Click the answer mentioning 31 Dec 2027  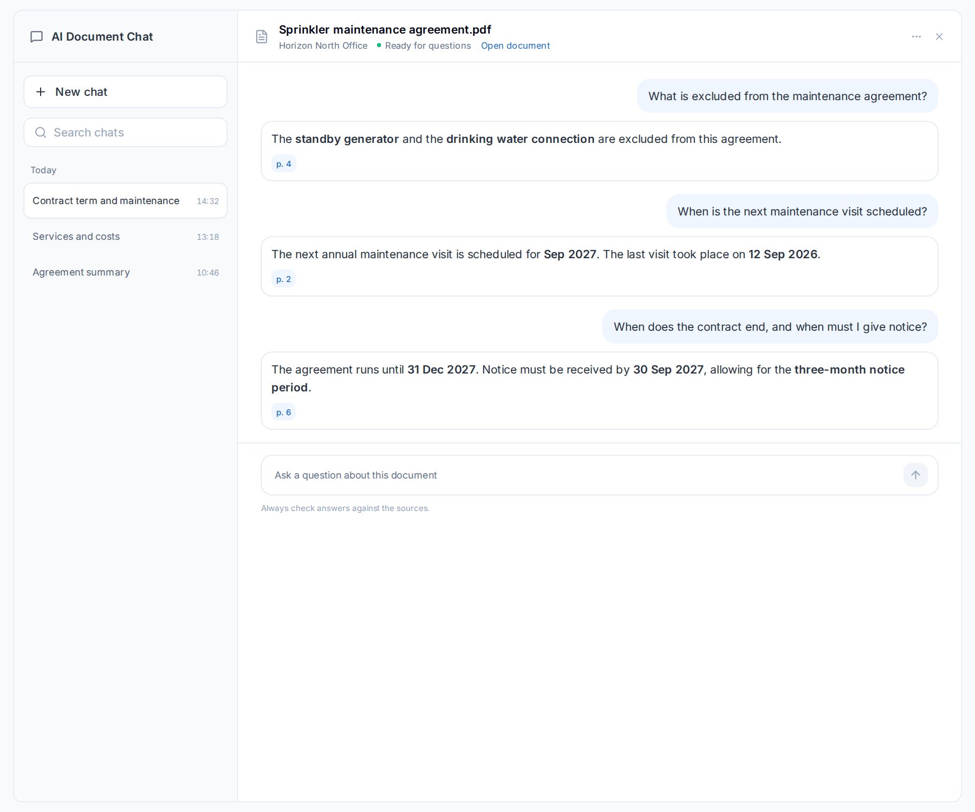coord(599,391)
